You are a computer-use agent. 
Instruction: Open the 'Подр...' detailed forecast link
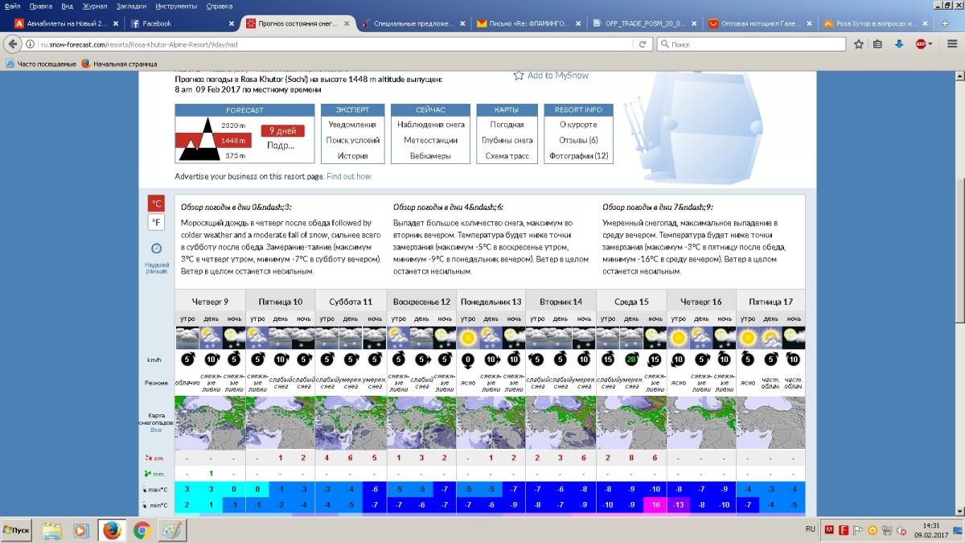coord(280,146)
